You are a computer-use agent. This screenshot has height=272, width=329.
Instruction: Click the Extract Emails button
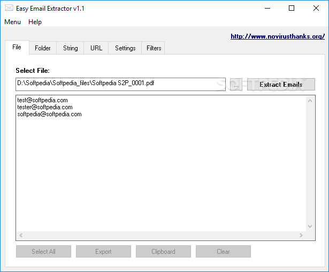[x=281, y=85]
